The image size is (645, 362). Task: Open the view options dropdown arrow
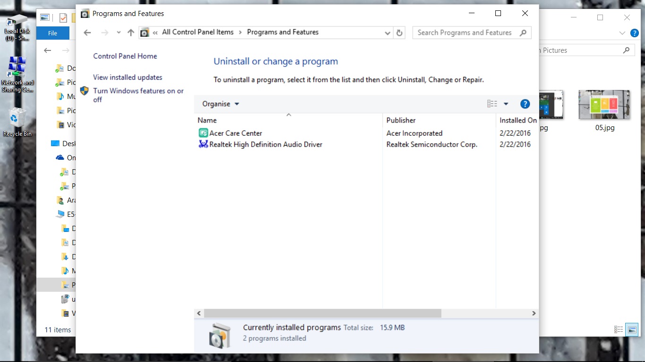tap(506, 104)
